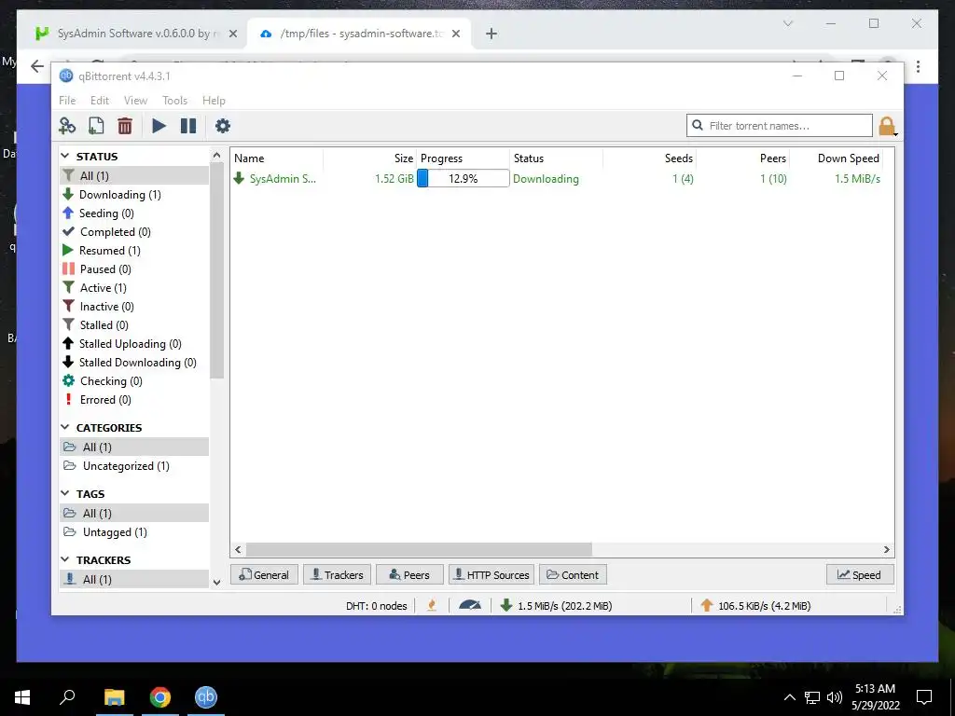Select the Errored (0) filter

pyautogui.click(x=134, y=399)
